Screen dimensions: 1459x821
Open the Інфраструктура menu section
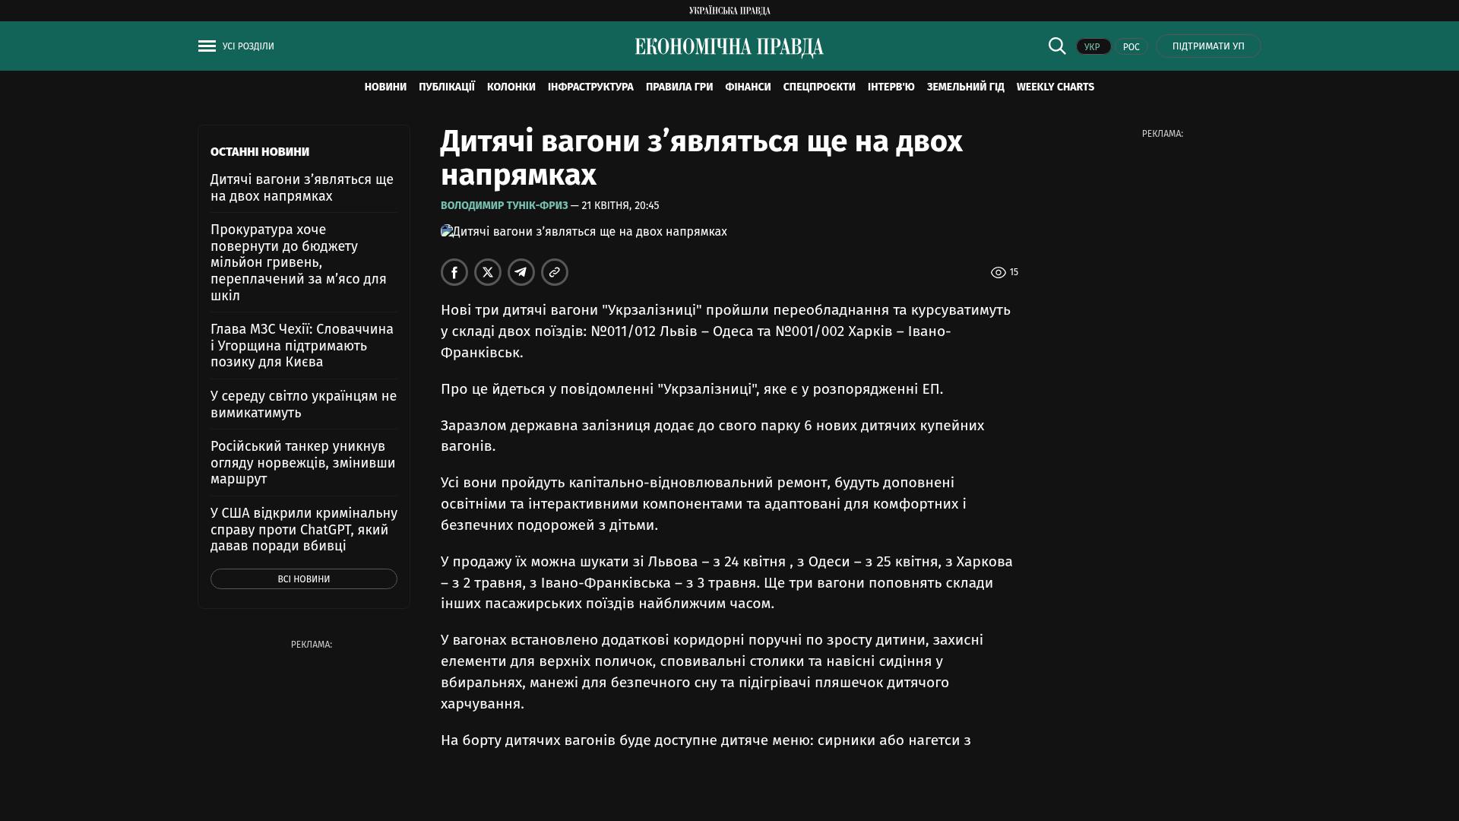tap(590, 87)
